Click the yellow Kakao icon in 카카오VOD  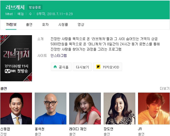pyautogui.click(x=98, y=67)
